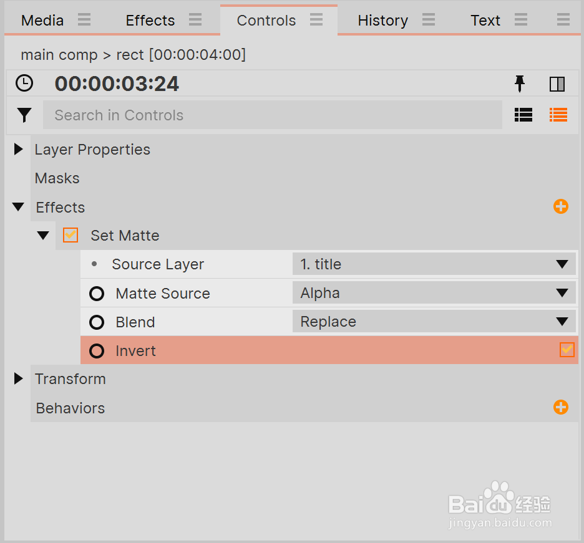Image resolution: width=584 pixels, height=543 pixels.
Task: Toggle keyframing circle for Matte Source
Action: 97,294
